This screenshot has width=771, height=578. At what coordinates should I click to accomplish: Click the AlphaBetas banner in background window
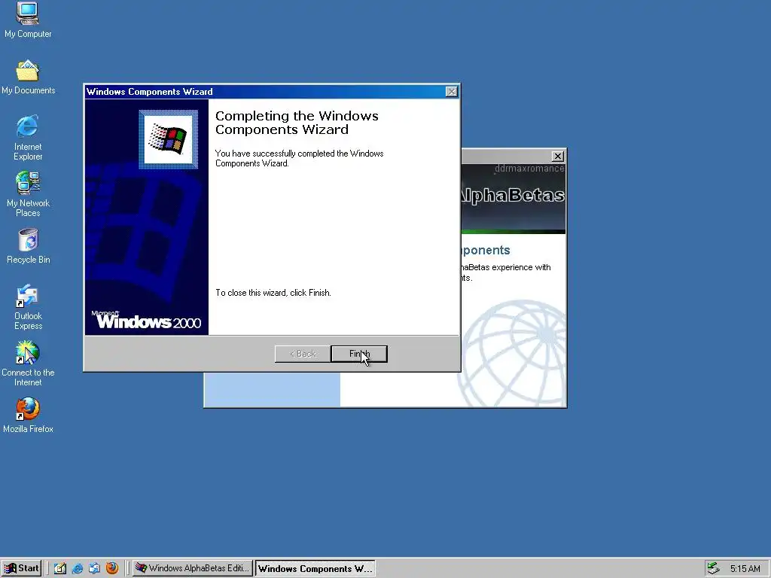tap(513, 199)
